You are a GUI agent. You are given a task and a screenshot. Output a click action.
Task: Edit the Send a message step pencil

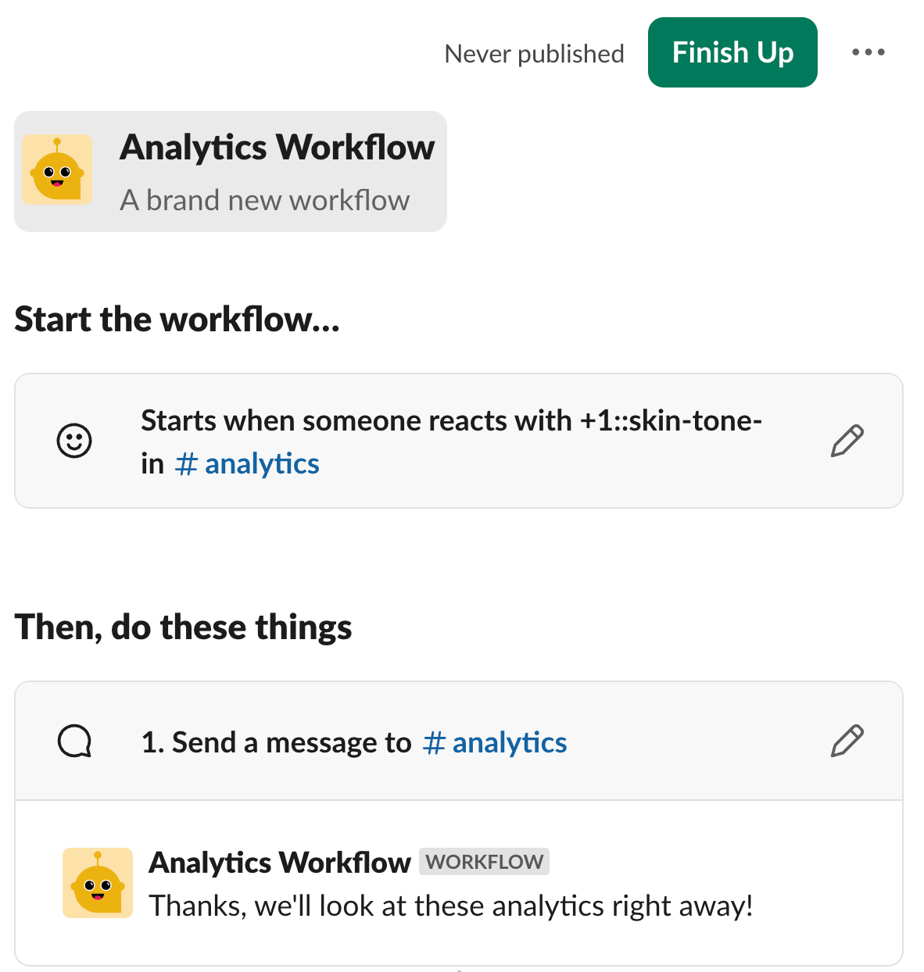pyautogui.click(x=847, y=742)
